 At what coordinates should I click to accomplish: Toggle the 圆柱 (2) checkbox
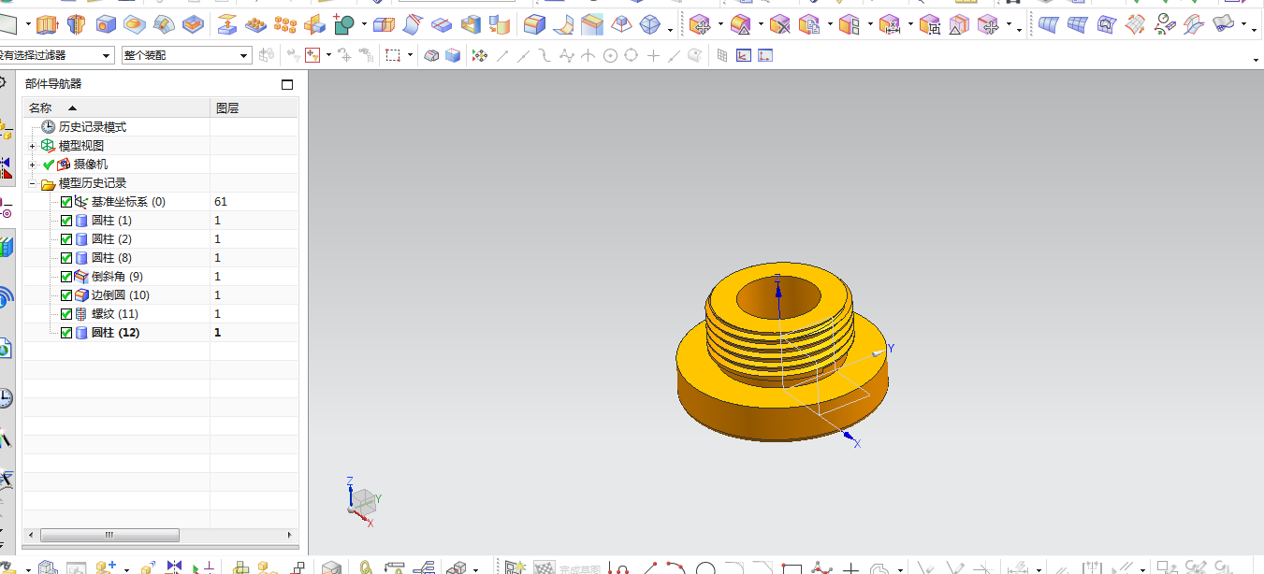point(66,239)
